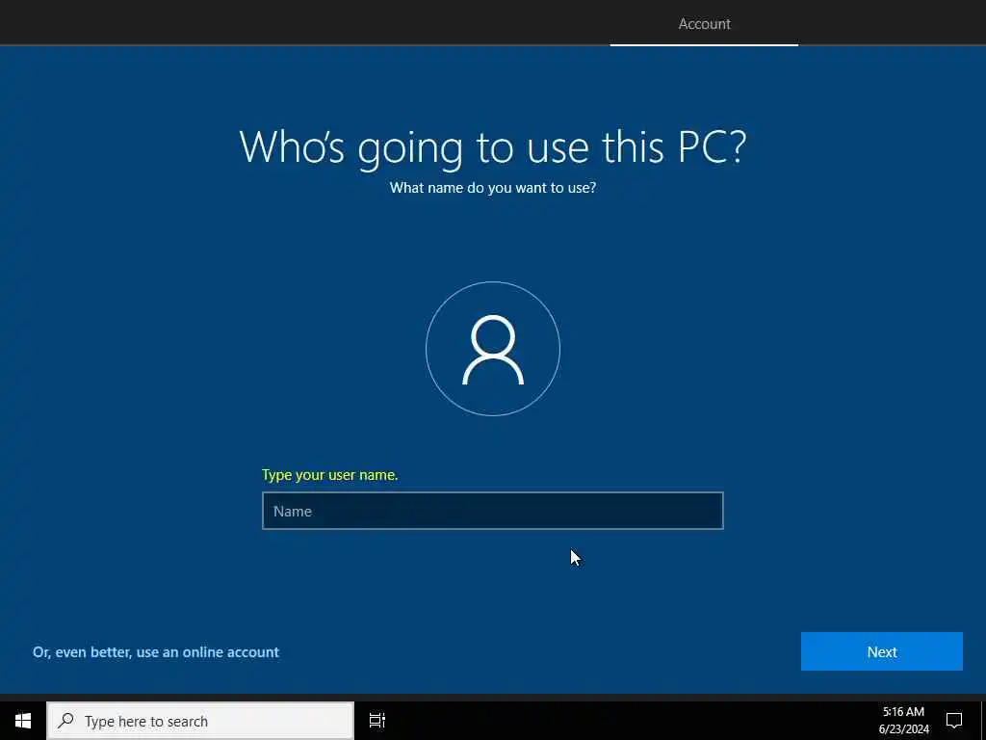Select the Account tab
The height and width of the screenshot is (740, 986).
coord(704,24)
